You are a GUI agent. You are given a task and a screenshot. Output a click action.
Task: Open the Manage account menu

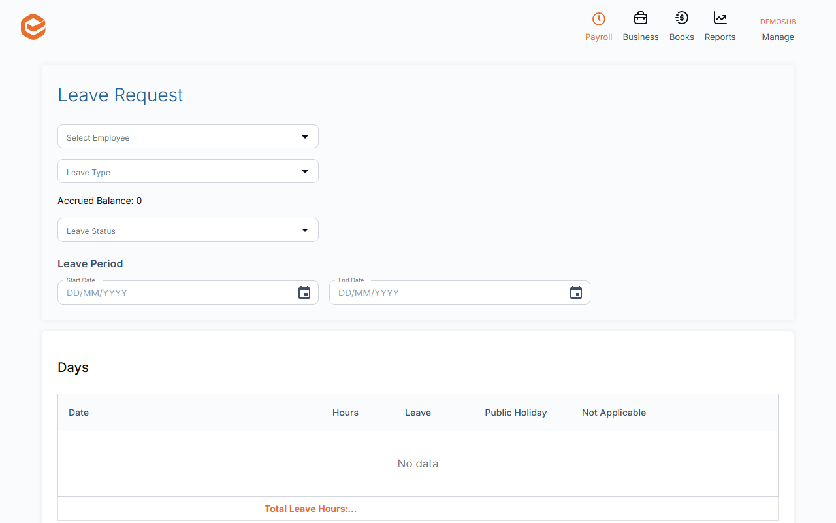778,37
